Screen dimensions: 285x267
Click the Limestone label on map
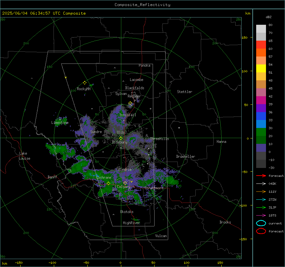[60, 123]
